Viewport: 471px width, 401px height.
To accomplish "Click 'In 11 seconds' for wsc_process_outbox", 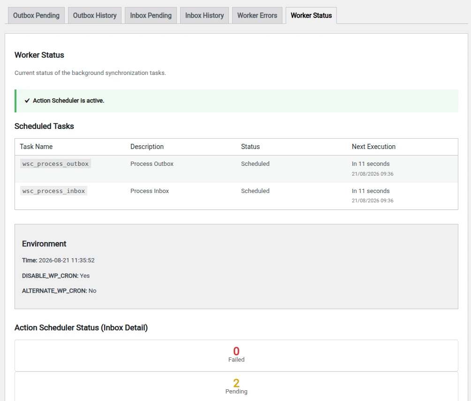I will click(371, 164).
